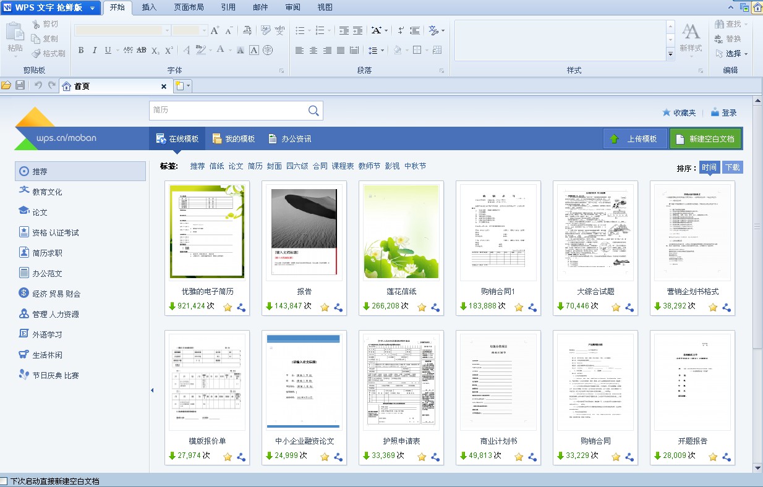Image resolution: width=763 pixels, height=487 pixels.
Task: Click the 新建空白文档 button
Action: (705, 139)
